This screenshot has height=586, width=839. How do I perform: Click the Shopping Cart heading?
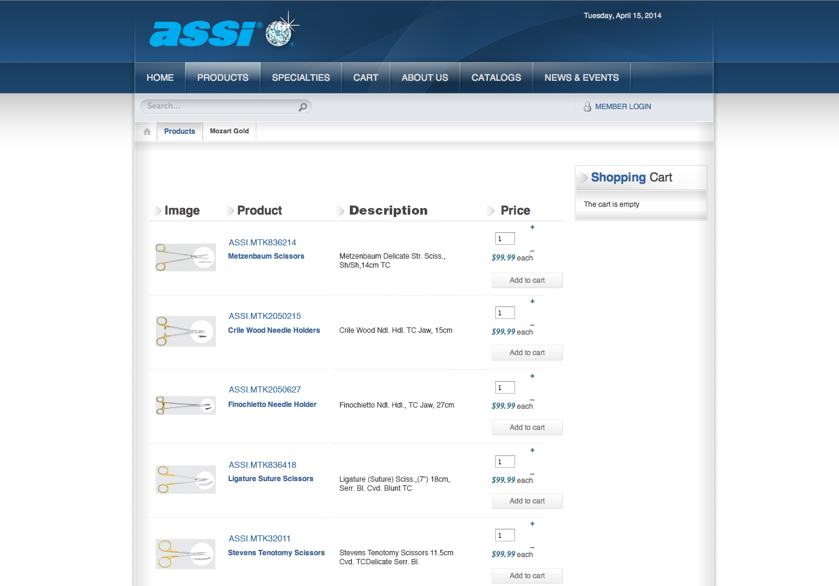pos(632,178)
